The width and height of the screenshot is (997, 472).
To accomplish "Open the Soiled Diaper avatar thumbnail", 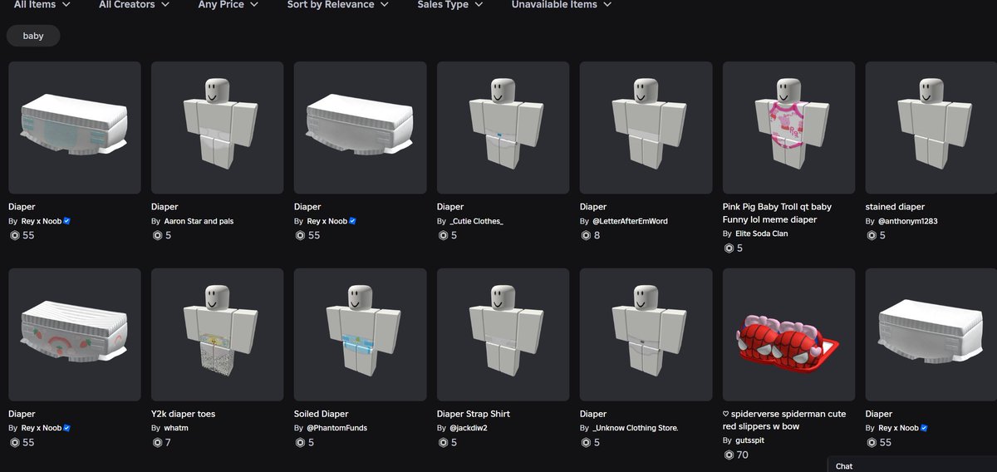I will click(361, 334).
